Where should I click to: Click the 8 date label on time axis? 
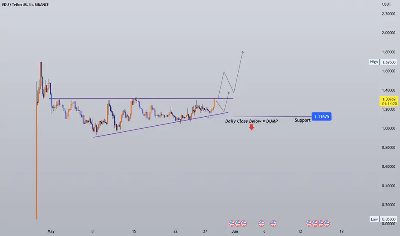[92, 231]
